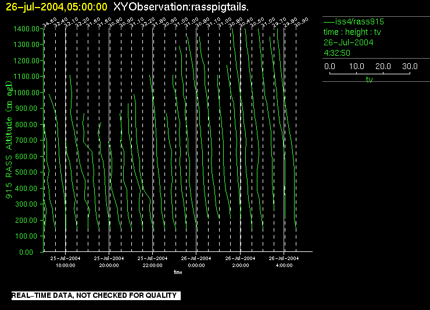This screenshot has width=430, height=310.
Task: Click the 25-Jul-2004 22:00:00 time tick label
Action: [152, 262]
